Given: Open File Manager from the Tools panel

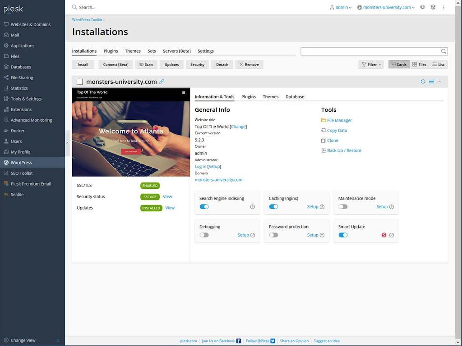Looking at the screenshot, I should point(339,120).
